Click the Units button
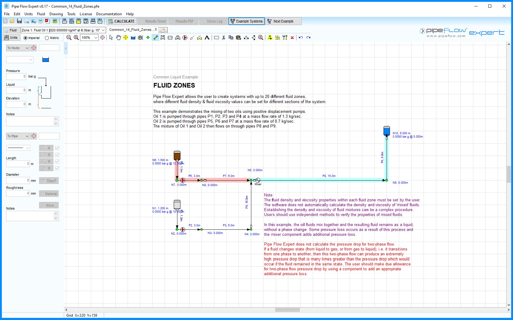Screen dimensions: 513x320 [x=11, y=38]
